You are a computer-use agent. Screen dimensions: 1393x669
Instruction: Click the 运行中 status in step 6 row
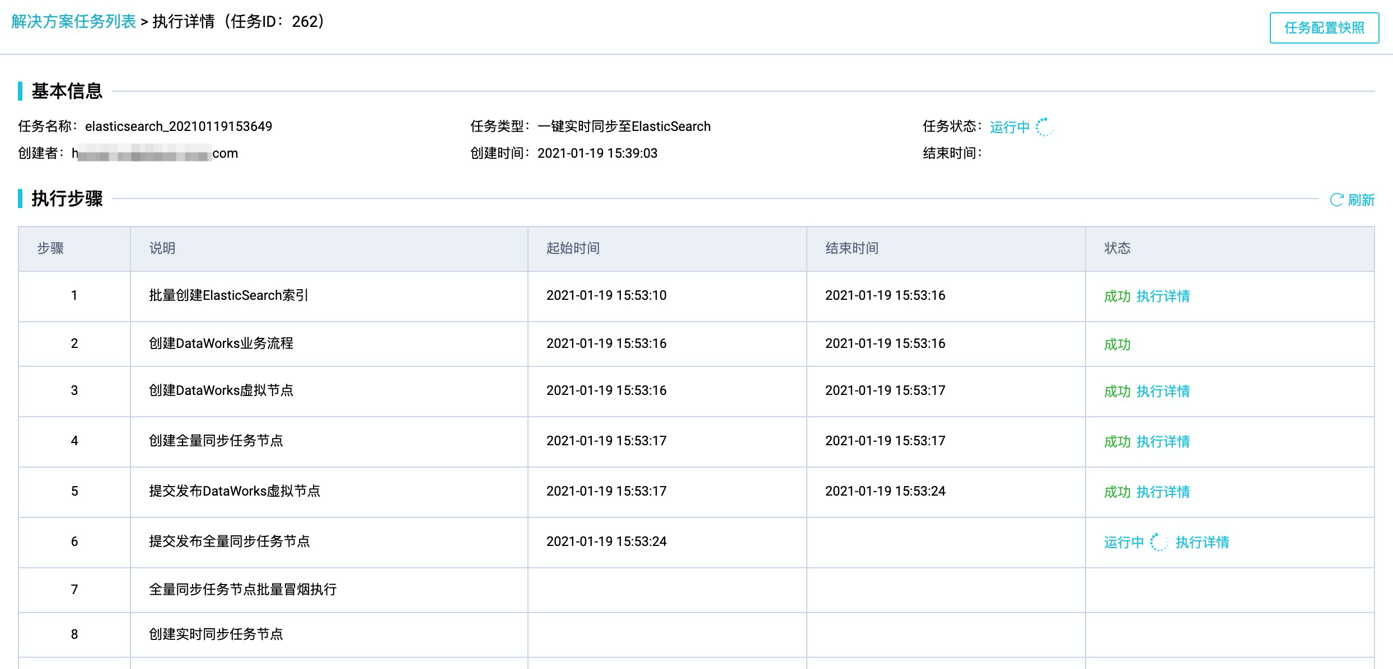point(1124,542)
